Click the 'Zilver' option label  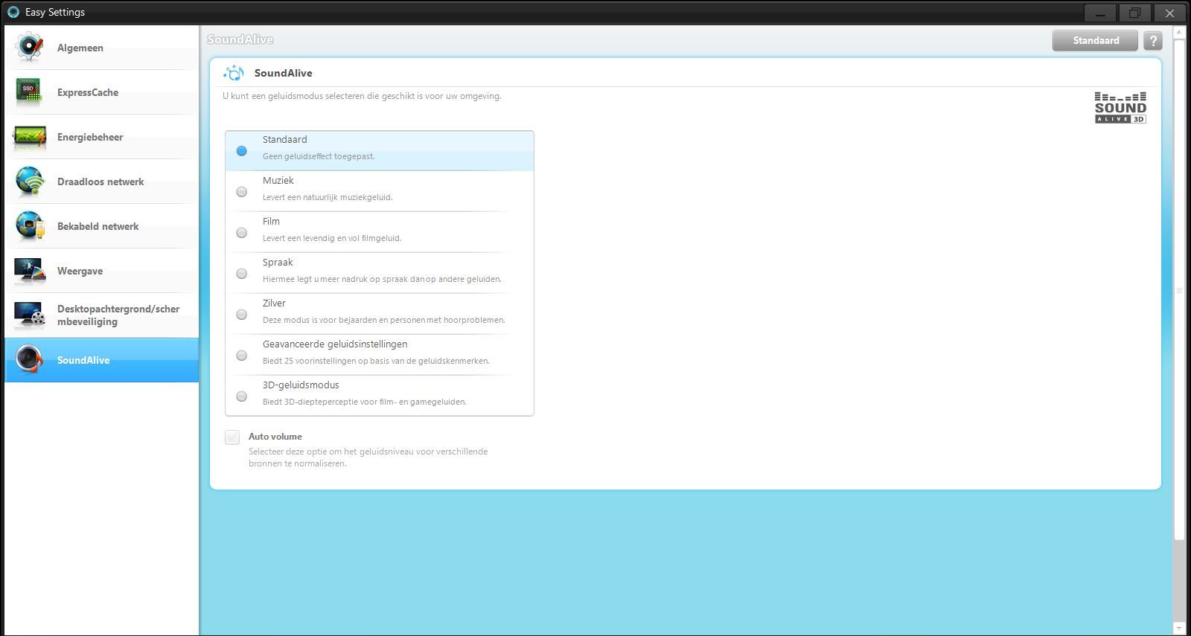pos(274,303)
